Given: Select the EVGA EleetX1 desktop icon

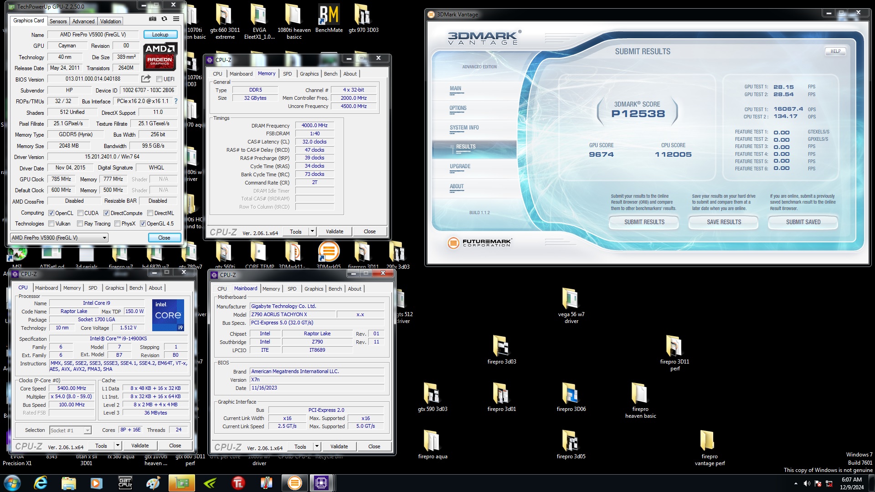Looking at the screenshot, I should tap(259, 22).
